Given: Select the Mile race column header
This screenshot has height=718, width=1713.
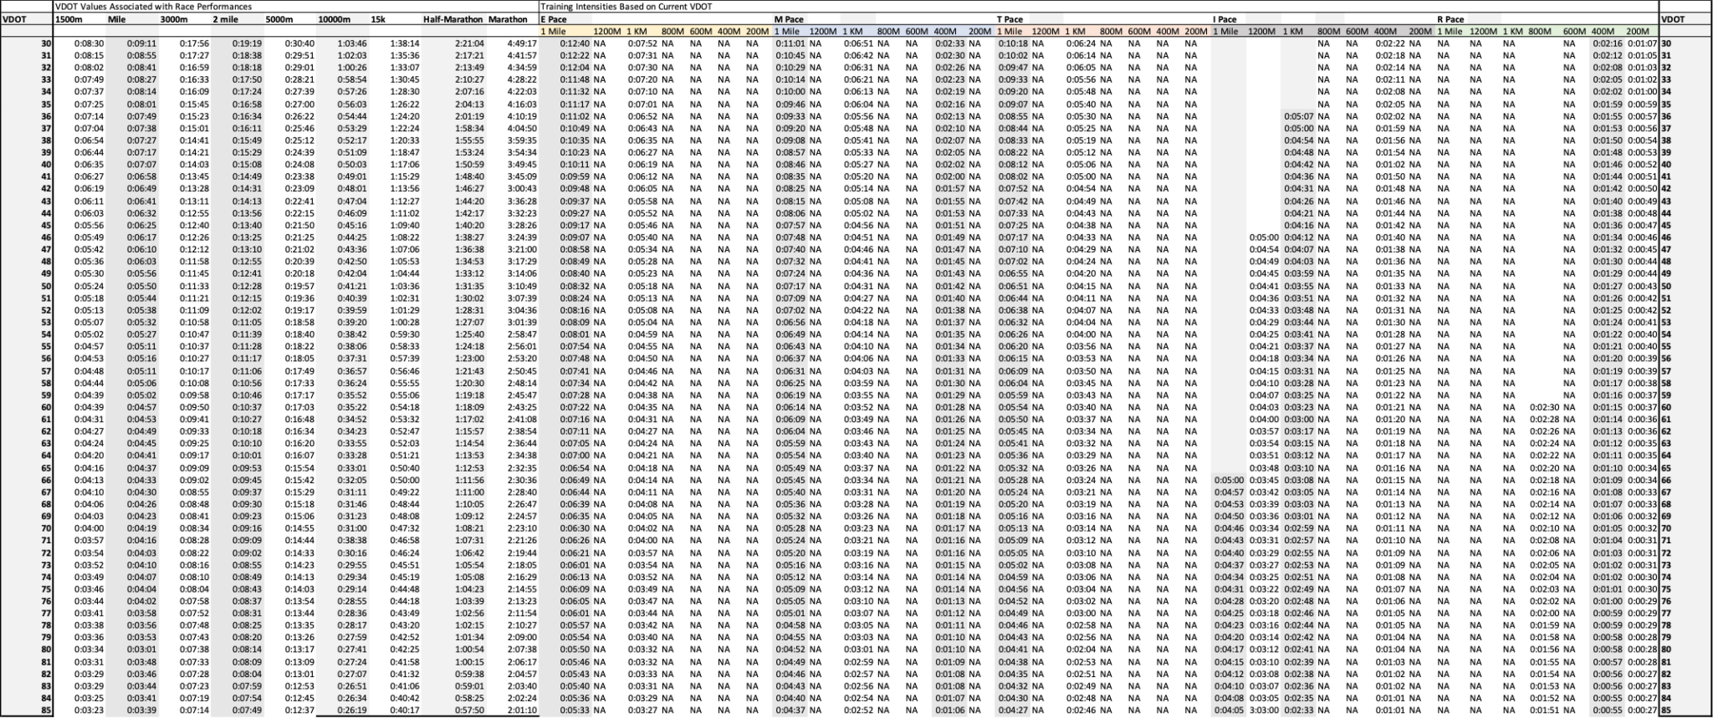Looking at the screenshot, I should pos(117,19).
